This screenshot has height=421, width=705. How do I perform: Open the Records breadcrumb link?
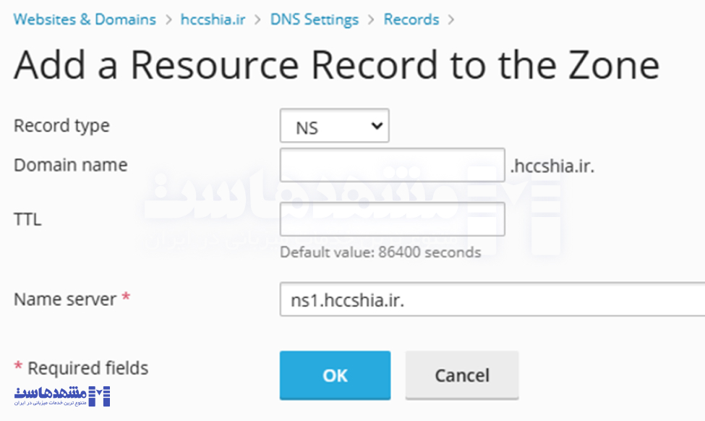coord(411,19)
